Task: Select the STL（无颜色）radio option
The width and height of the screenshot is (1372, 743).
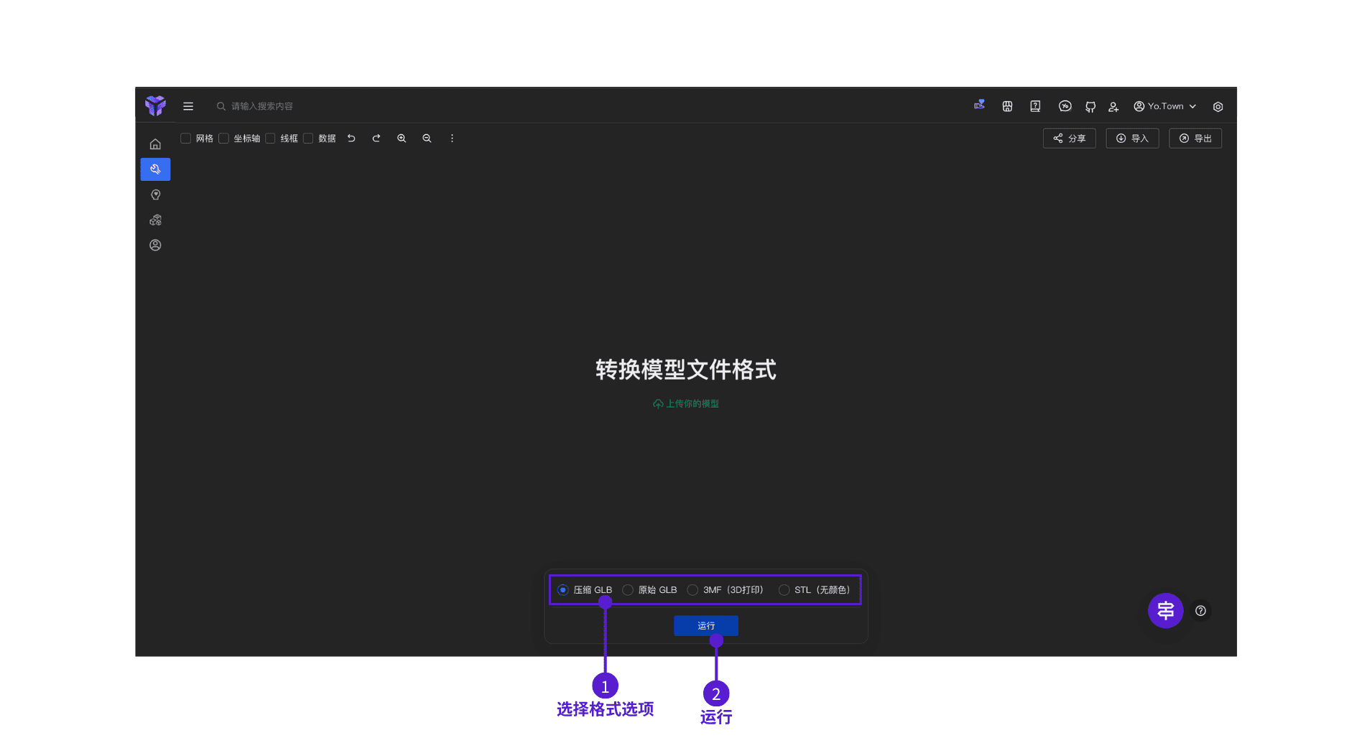Action: (x=784, y=590)
